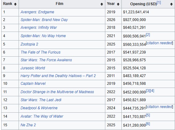Open Spider-Man: Brand New Day link

click(44, 20)
